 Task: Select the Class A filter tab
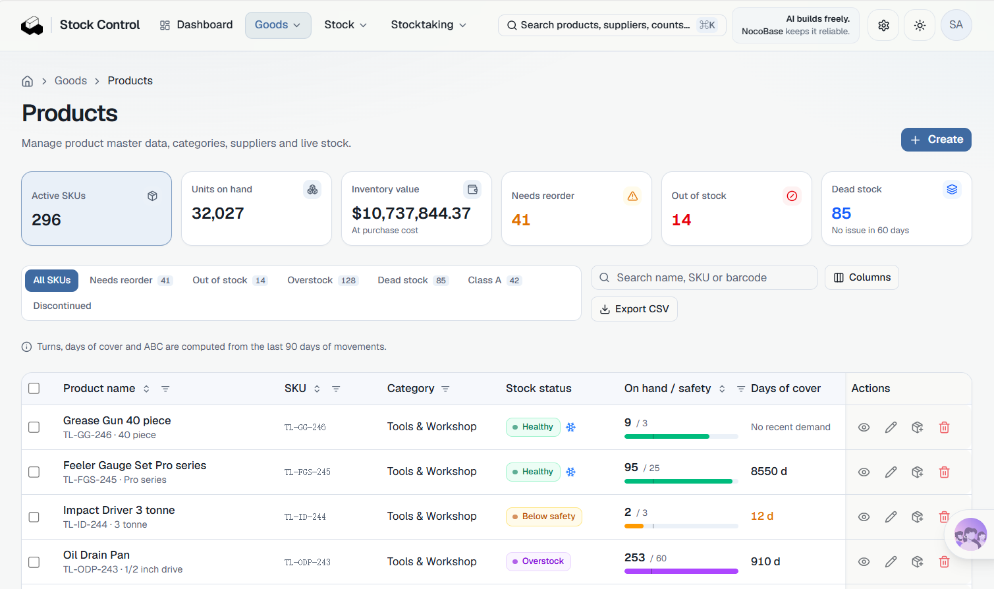point(495,281)
